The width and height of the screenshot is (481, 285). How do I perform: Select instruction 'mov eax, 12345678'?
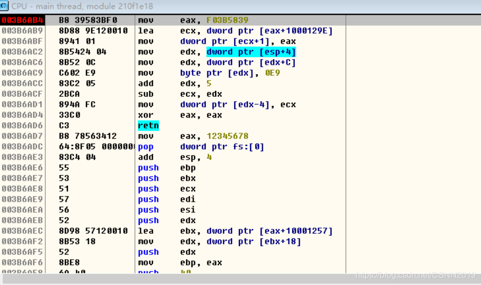[x=193, y=136]
